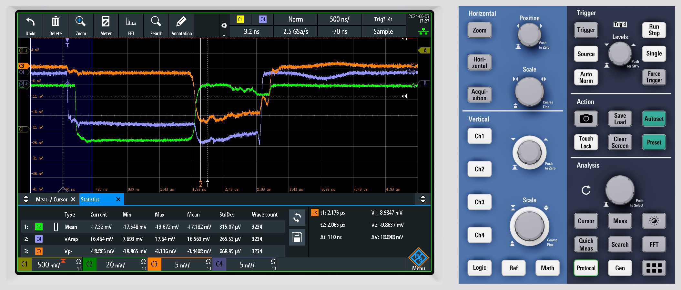Viewport: 681px width, 290px height.
Task: Toggle channel Ch3 on the panel
Action: [x=479, y=202]
